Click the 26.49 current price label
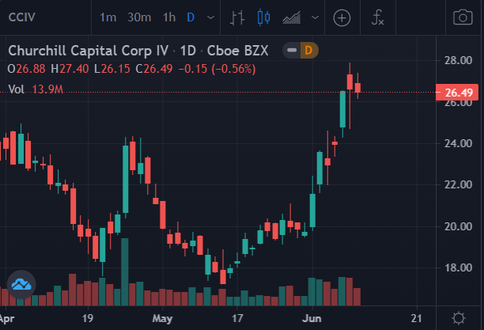The height and width of the screenshot is (330, 484). (457, 93)
